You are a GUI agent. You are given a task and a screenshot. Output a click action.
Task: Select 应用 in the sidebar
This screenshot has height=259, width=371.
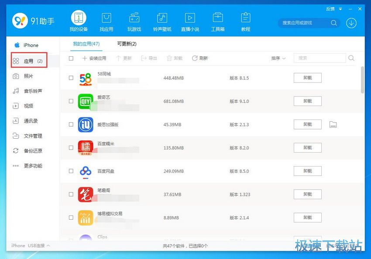pyautogui.click(x=29, y=60)
